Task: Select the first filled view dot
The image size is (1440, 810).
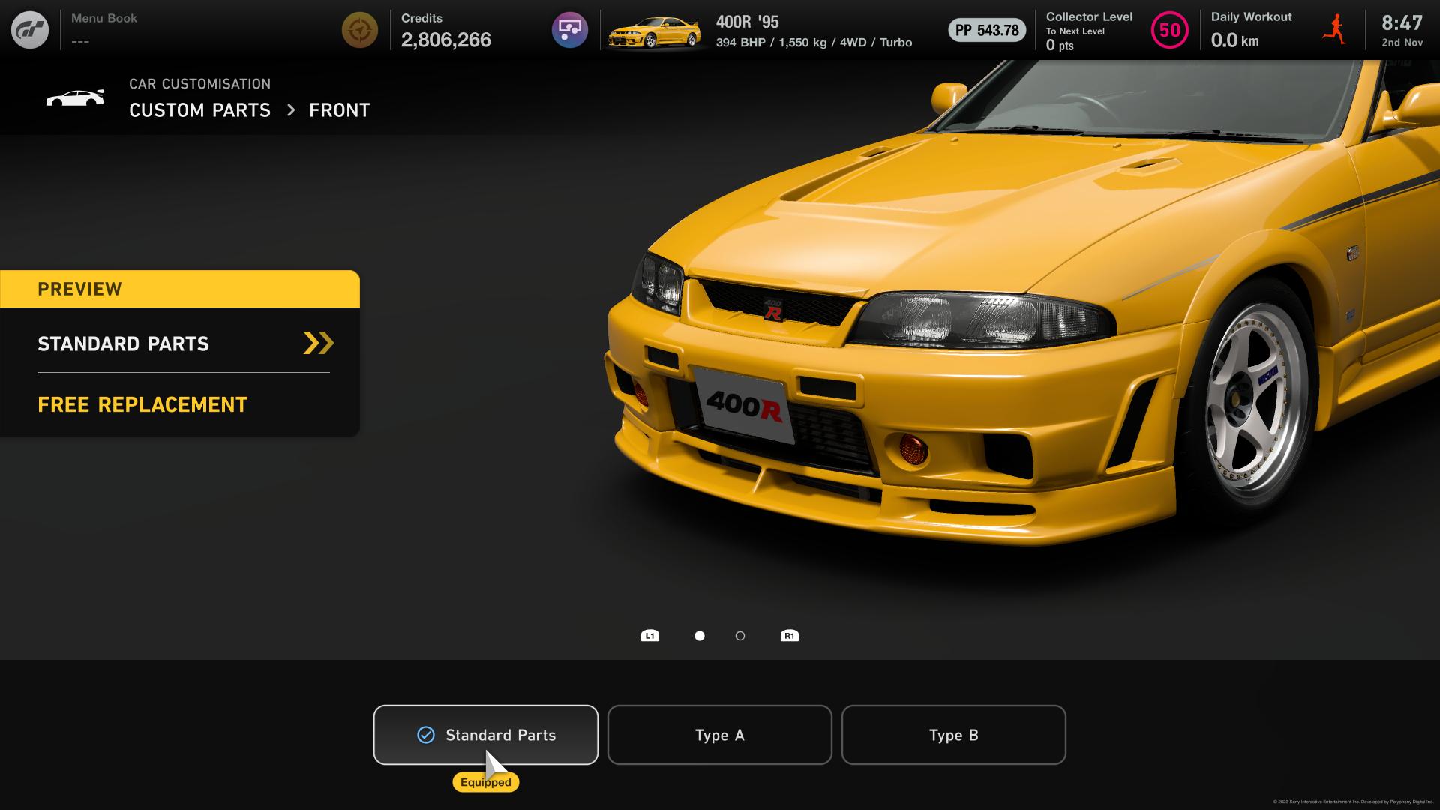Action: (700, 636)
